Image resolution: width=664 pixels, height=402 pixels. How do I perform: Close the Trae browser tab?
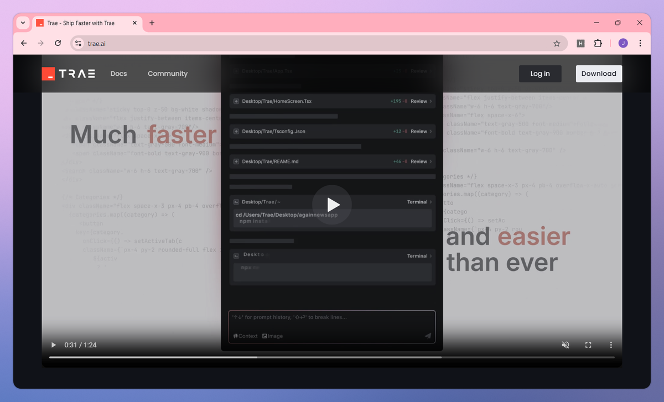[134, 23]
